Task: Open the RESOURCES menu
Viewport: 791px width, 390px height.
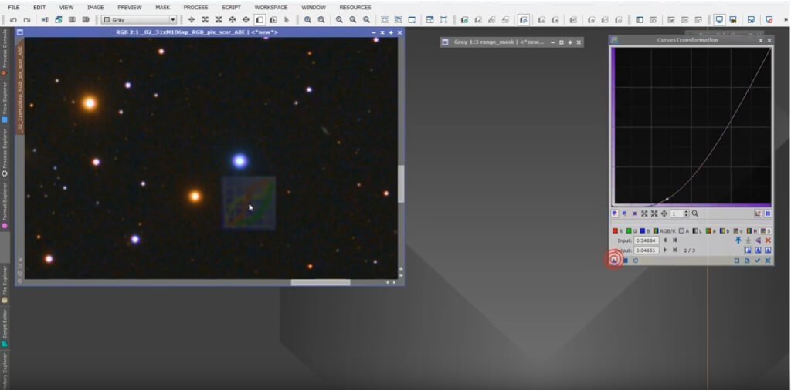Action: pyautogui.click(x=355, y=8)
